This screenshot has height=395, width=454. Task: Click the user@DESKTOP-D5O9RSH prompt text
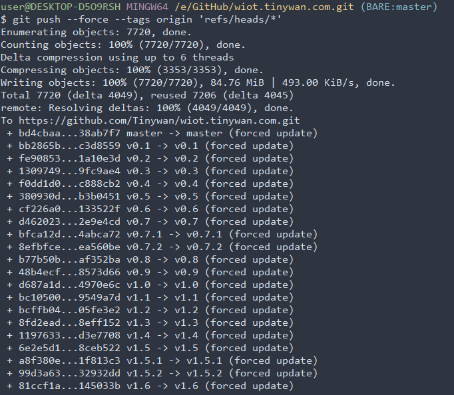61,7
